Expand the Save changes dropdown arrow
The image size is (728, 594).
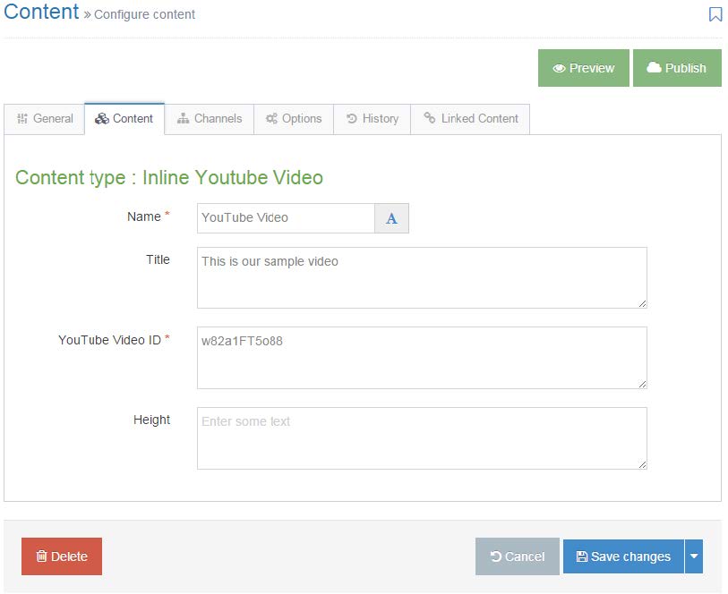coord(694,556)
